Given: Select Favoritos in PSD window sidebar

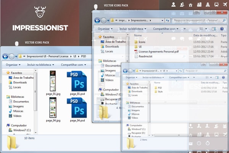Looking at the screenshot, I should 16,73.
